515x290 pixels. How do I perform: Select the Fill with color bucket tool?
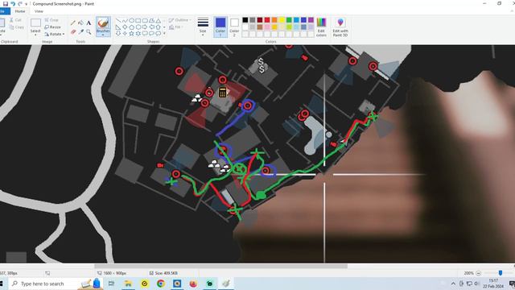[80, 23]
